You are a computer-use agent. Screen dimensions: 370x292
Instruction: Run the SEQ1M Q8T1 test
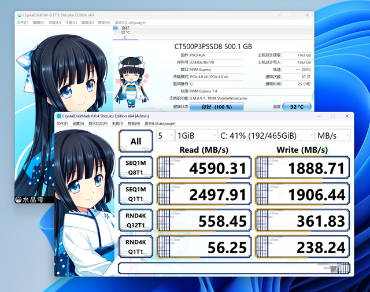pyautogui.click(x=136, y=168)
